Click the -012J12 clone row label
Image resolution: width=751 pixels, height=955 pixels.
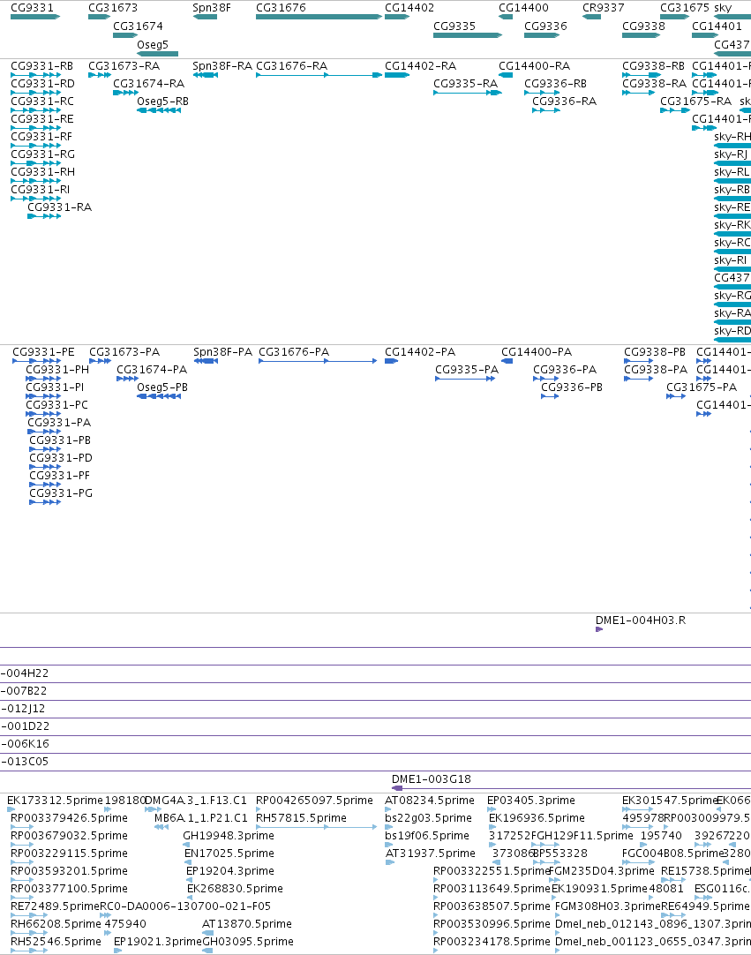[23, 709]
